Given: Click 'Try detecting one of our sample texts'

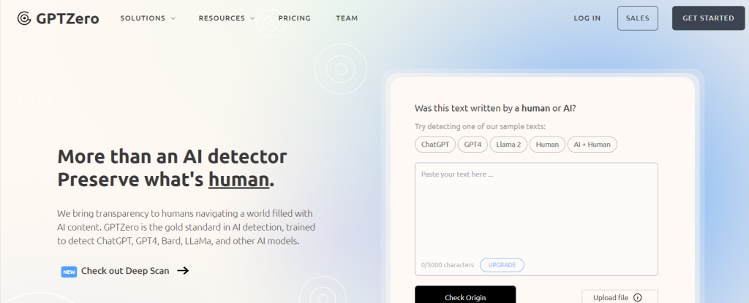Looking at the screenshot, I should click(x=480, y=127).
